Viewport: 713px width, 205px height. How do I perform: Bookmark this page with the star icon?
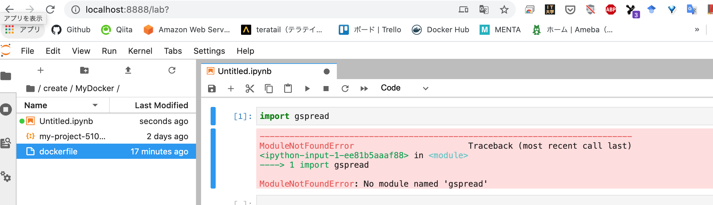click(x=504, y=10)
